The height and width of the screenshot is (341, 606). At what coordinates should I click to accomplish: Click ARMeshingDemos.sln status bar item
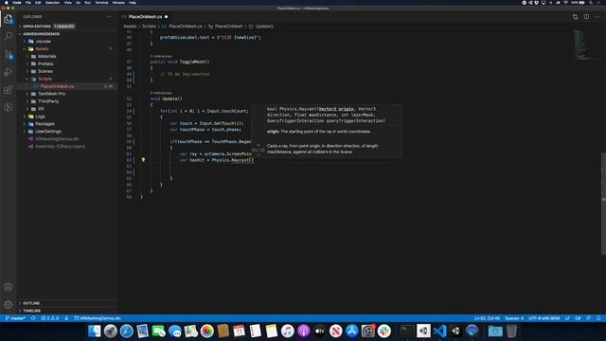click(x=98, y=318)
